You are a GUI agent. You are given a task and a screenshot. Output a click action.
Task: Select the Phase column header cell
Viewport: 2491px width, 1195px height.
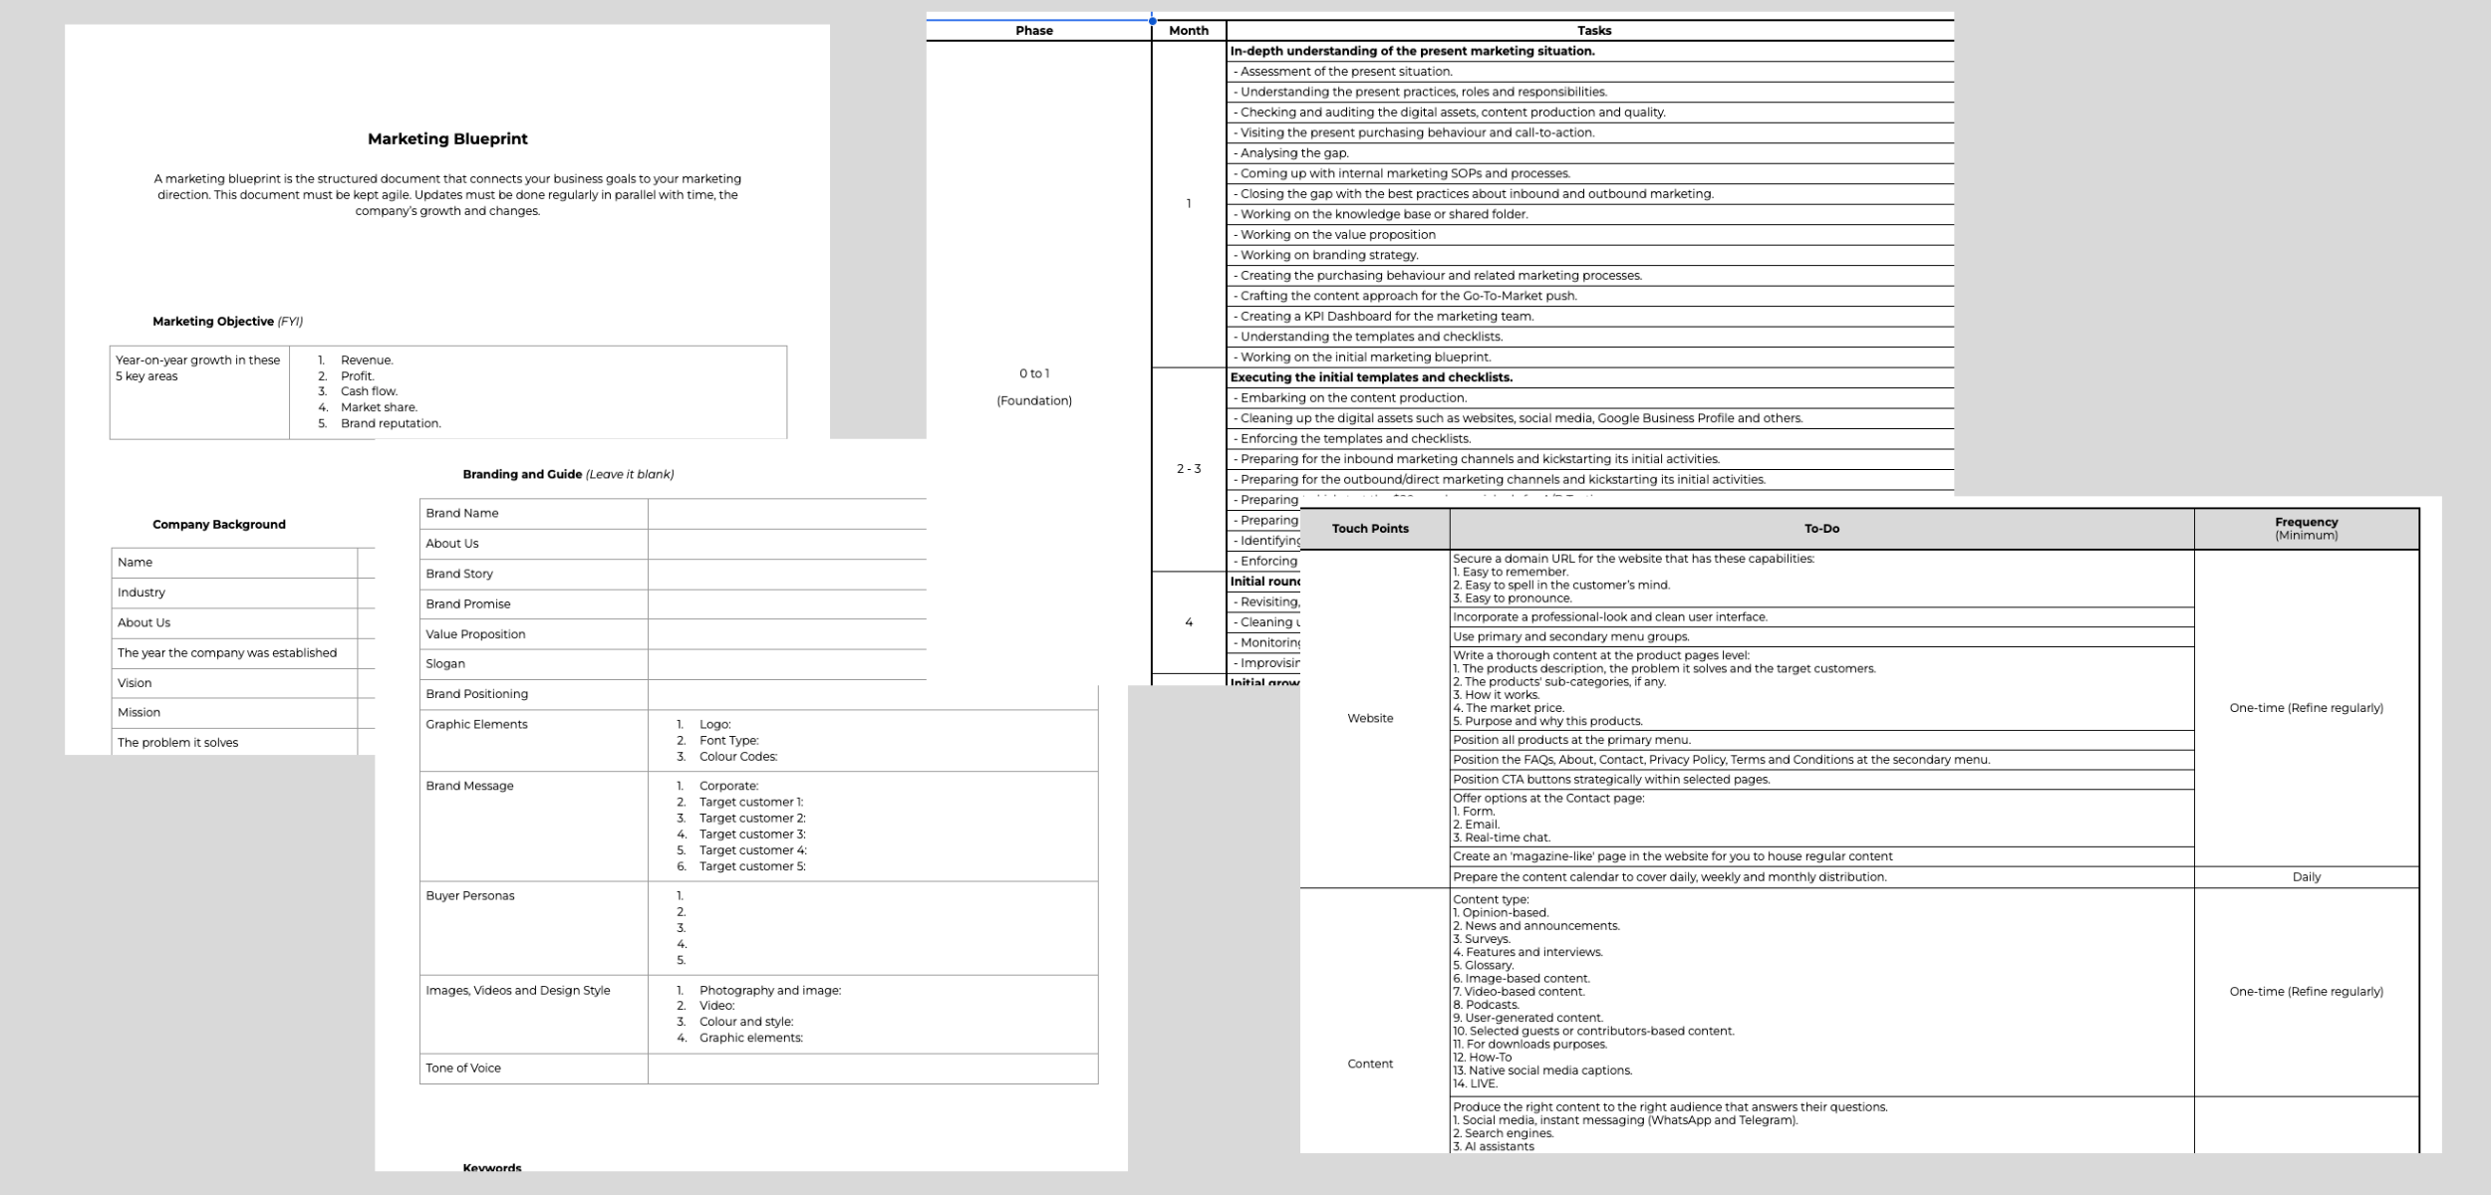point(1034,31)
